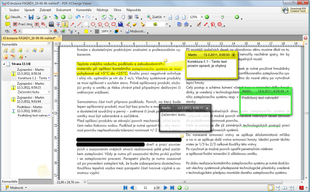Click the stroke color swatch beside 100%
Image resolution: width=310 pixels, height=192 pixels.
pos(117,31)
